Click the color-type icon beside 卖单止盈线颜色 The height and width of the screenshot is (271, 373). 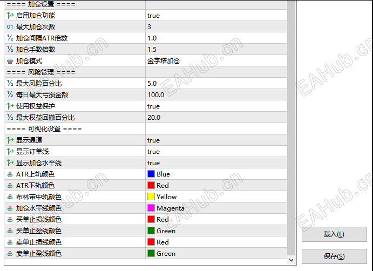click(10, 253)
